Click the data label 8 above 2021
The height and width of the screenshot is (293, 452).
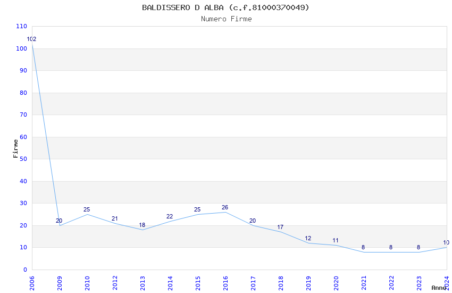click(x=363, y=247)
